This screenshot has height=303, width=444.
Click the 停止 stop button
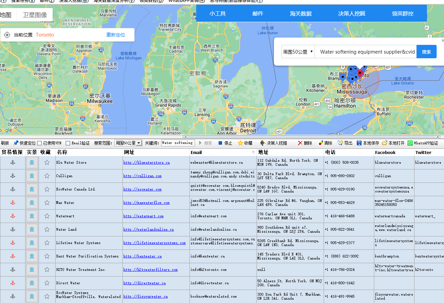point(225,143)
